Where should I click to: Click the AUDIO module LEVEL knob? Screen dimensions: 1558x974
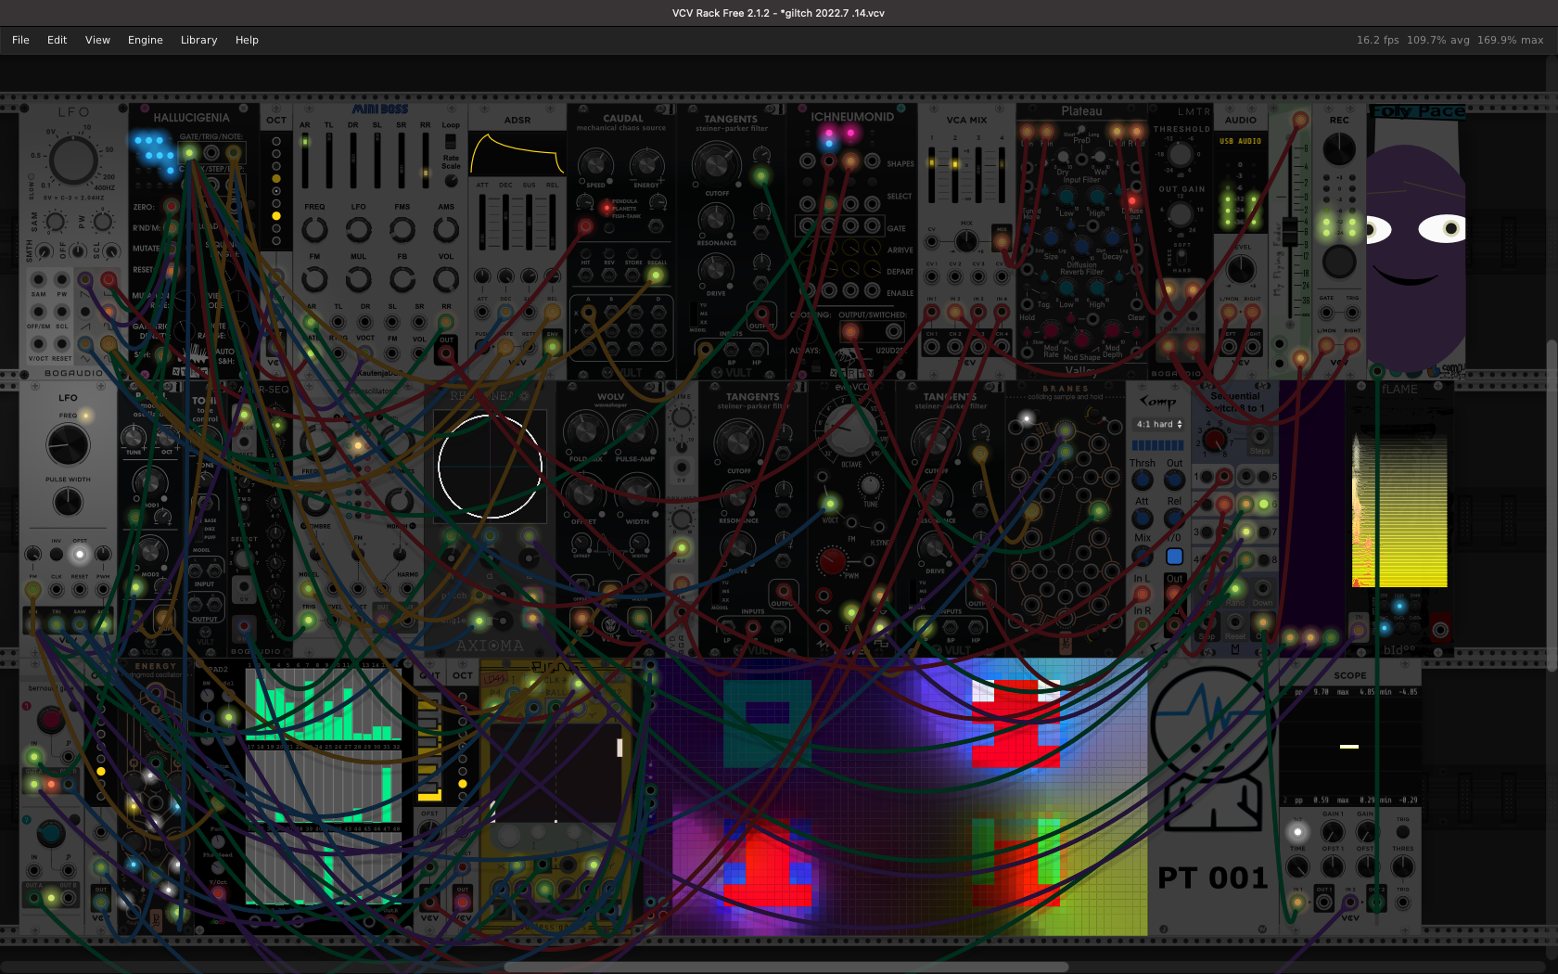click(x=1241, y=270)
